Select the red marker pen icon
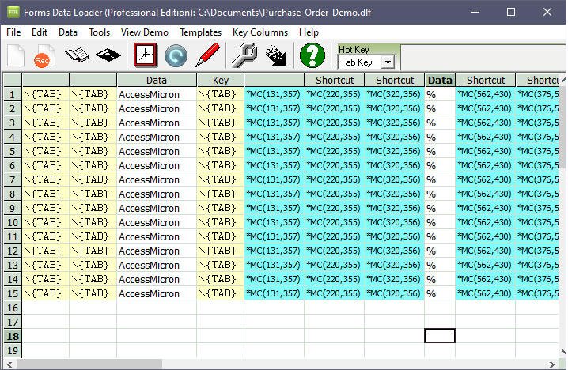The height and width of the screenshot is (370, 568). point(207,55)
